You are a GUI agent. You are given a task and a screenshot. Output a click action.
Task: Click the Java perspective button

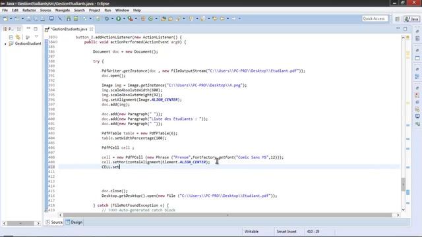[x=411, y=19]
